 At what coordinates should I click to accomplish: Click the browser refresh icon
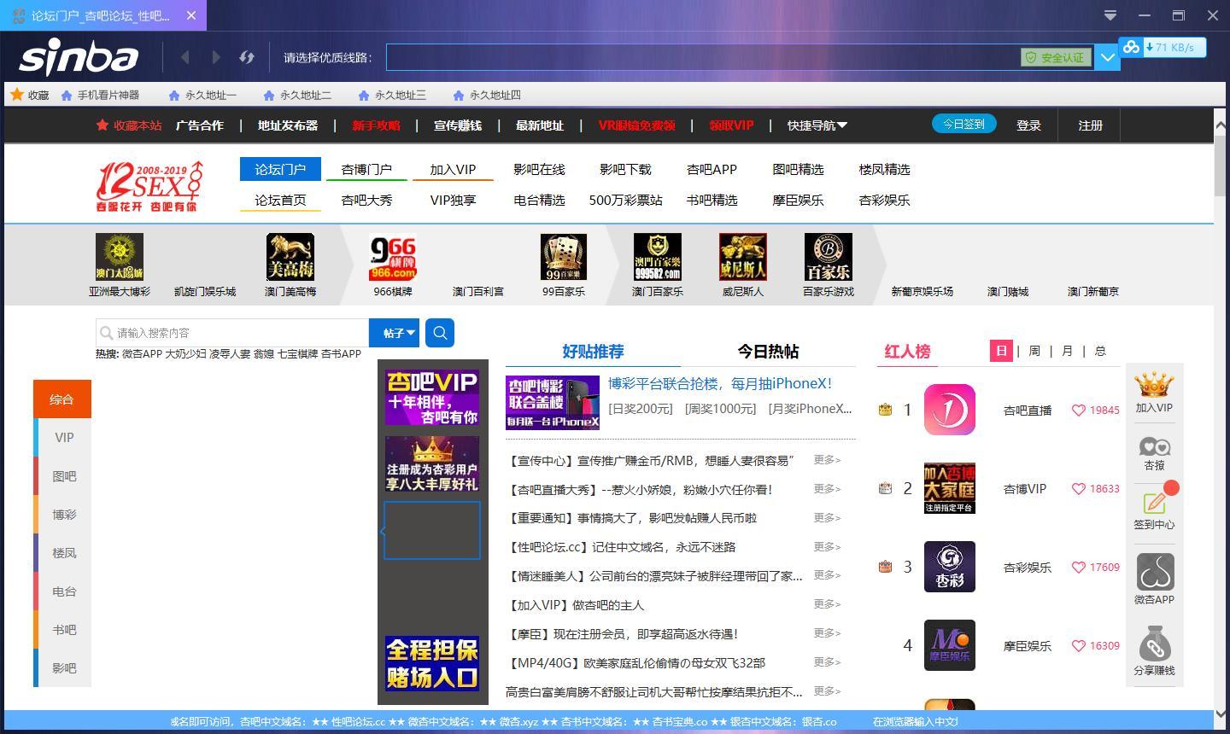tap(247, 57)
